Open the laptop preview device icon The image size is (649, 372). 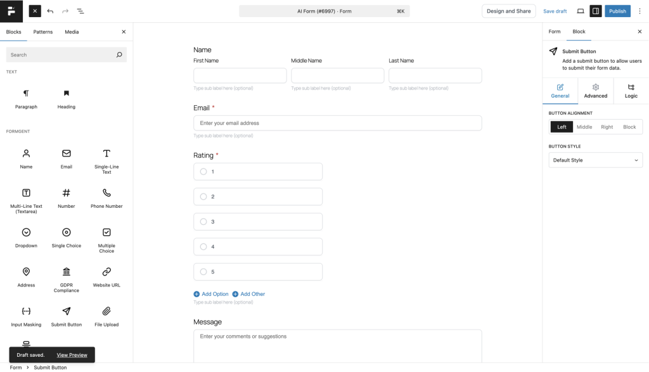581,11
